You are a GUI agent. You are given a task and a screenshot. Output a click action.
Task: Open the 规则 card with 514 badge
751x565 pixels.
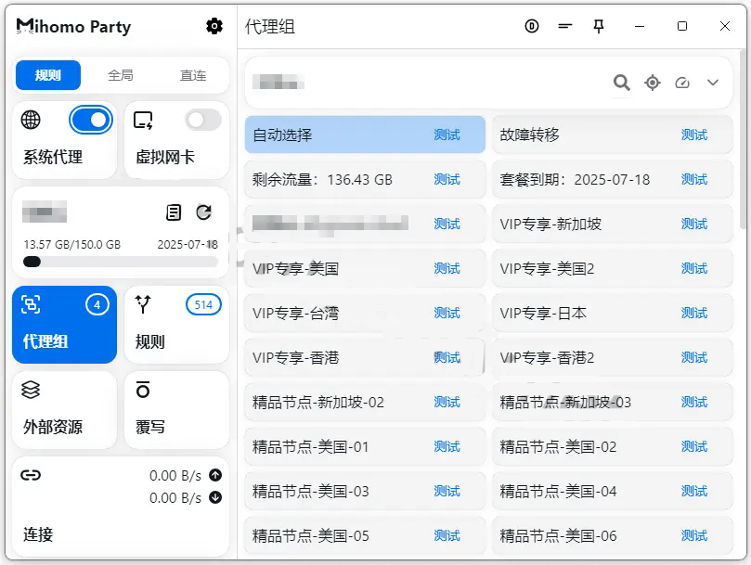pos(176,325)
